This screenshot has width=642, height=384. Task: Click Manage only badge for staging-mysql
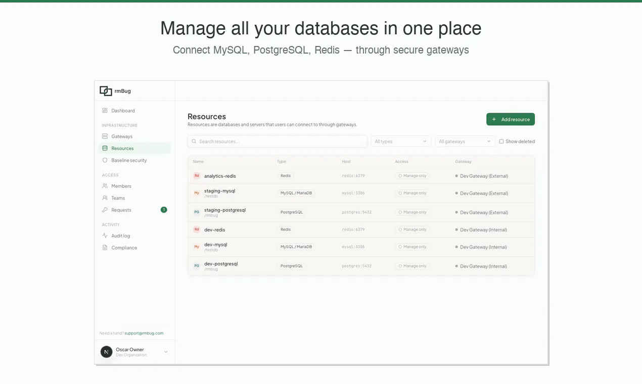412,193
